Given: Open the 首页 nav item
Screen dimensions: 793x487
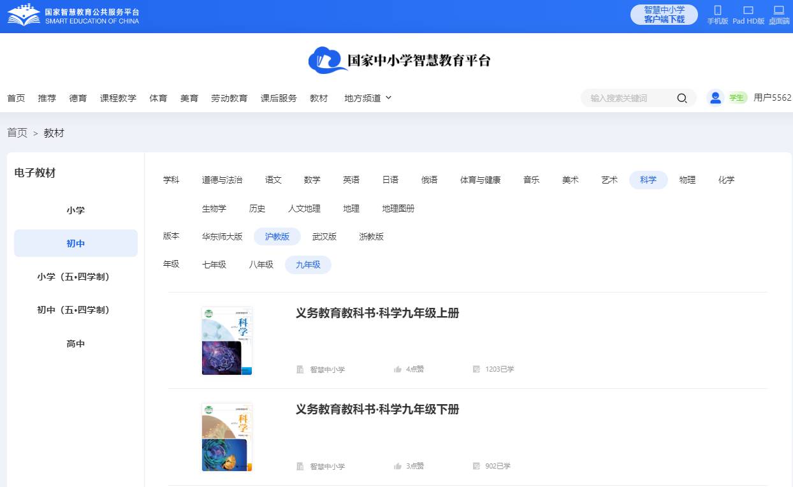Looking at the screenshot, I should [x=16, y=98].
